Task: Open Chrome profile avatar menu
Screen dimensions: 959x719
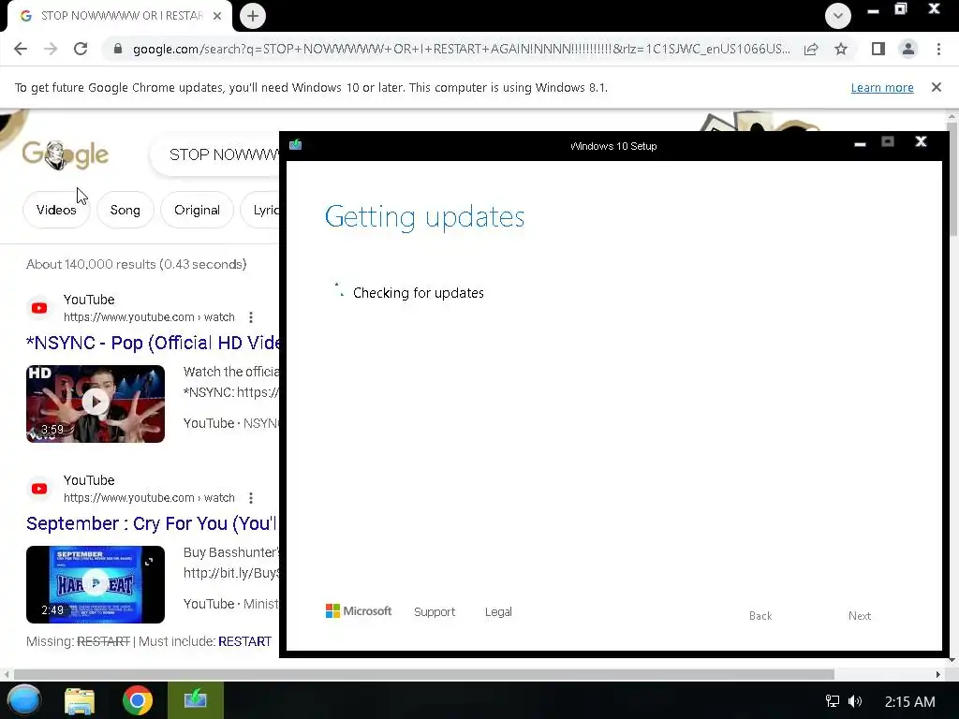Action: [x=908, y=49]
